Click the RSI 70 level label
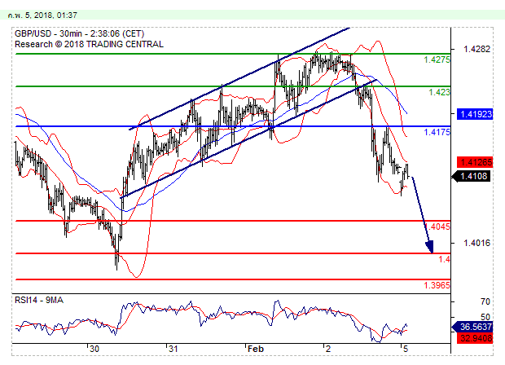This screenshot has width=505, height=365. tap(485, 301)
